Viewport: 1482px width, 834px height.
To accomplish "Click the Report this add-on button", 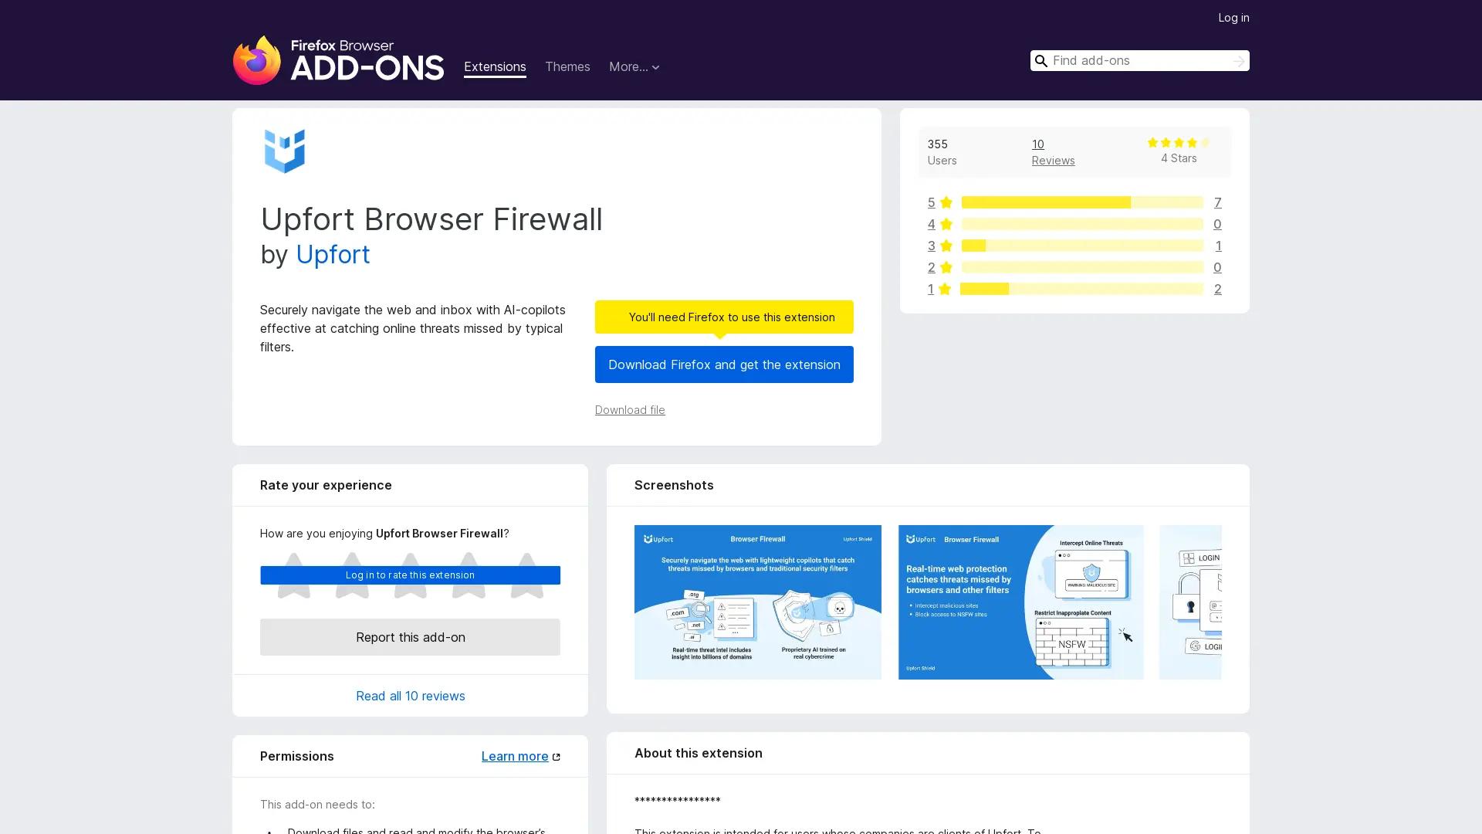I will click(410, 637).
